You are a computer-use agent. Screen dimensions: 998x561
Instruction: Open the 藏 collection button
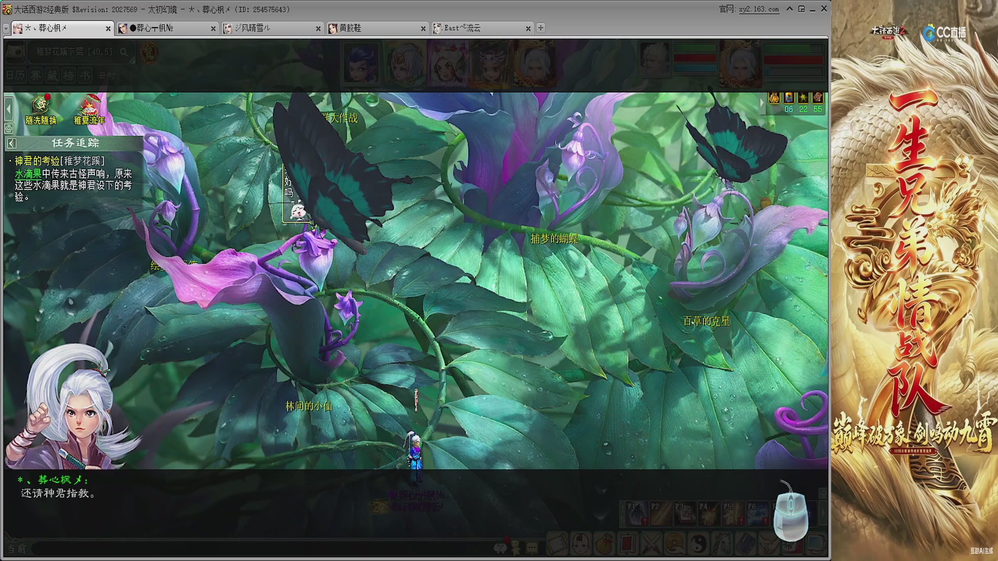coord(52,76)
